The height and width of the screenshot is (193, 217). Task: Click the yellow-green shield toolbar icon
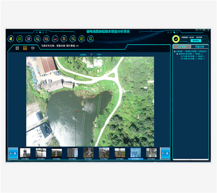point(82,39)
